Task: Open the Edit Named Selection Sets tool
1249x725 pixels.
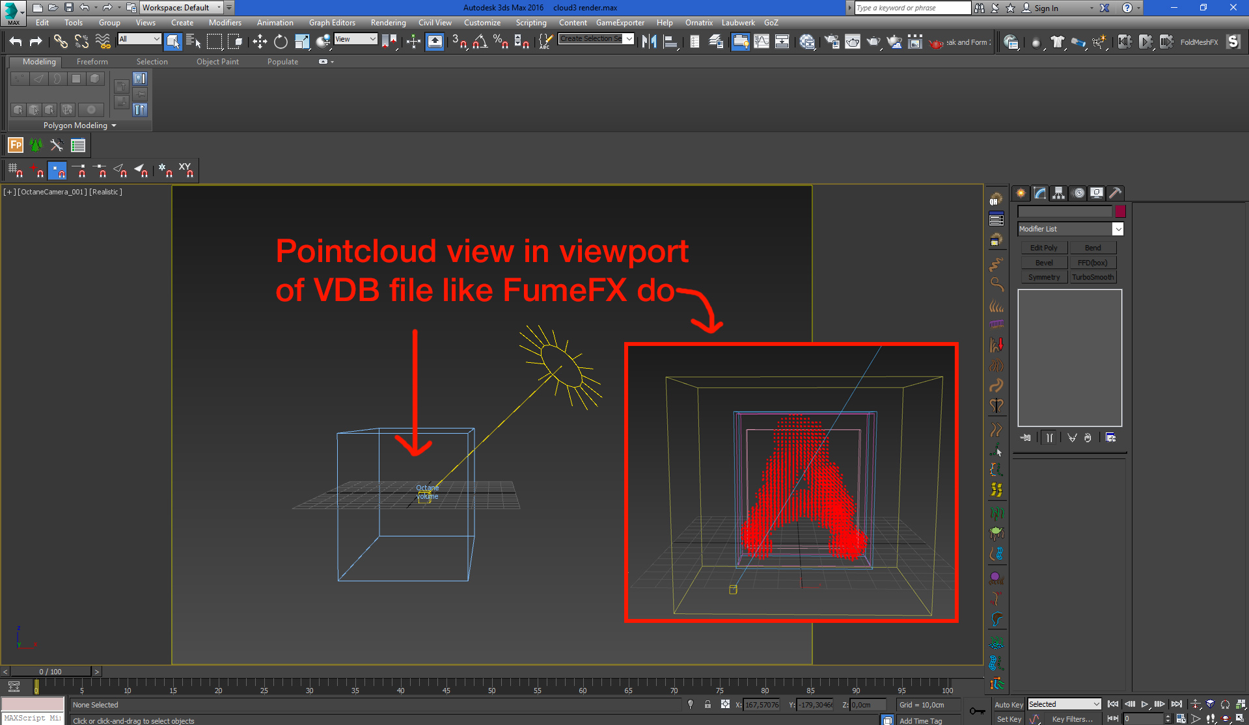Action: [x=545, y=42]
